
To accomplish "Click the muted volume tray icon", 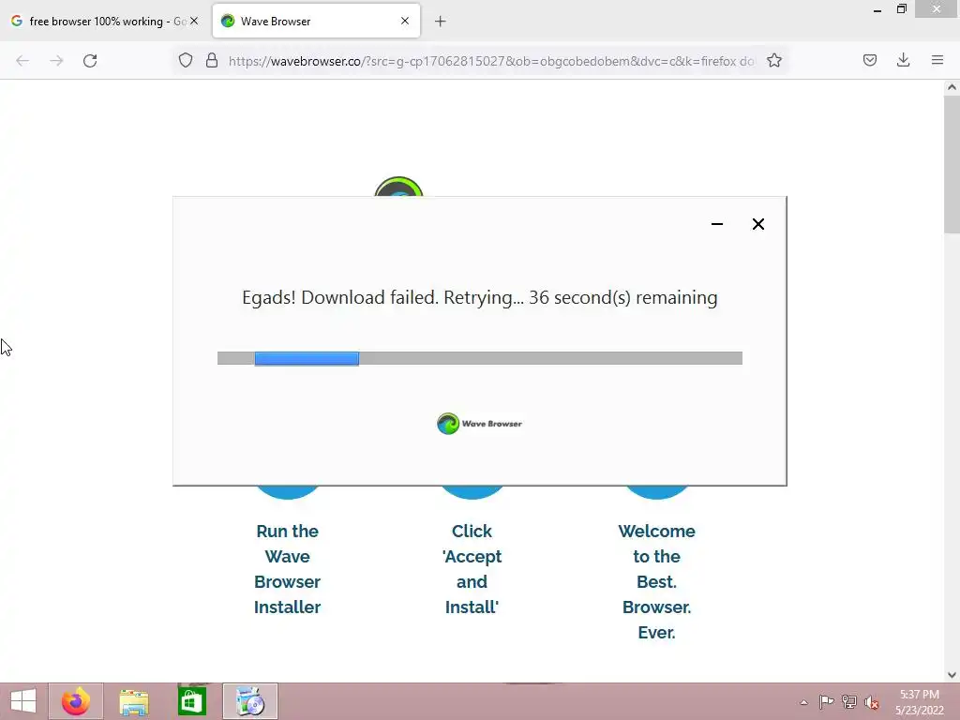I will pos(871,702).
